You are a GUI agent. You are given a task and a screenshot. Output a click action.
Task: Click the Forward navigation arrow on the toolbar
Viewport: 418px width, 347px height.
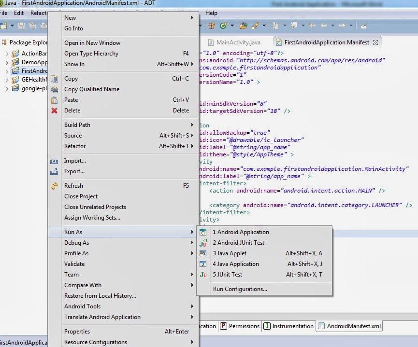click(343, 26)
